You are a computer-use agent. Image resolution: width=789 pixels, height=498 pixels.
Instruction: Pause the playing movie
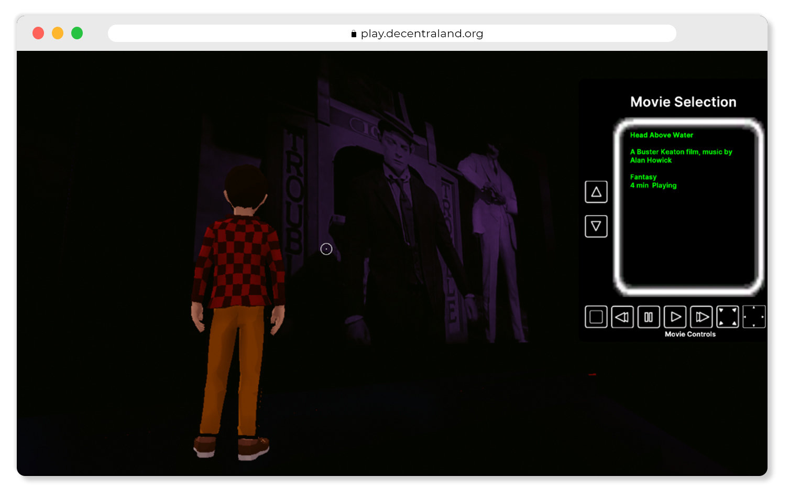649,317
